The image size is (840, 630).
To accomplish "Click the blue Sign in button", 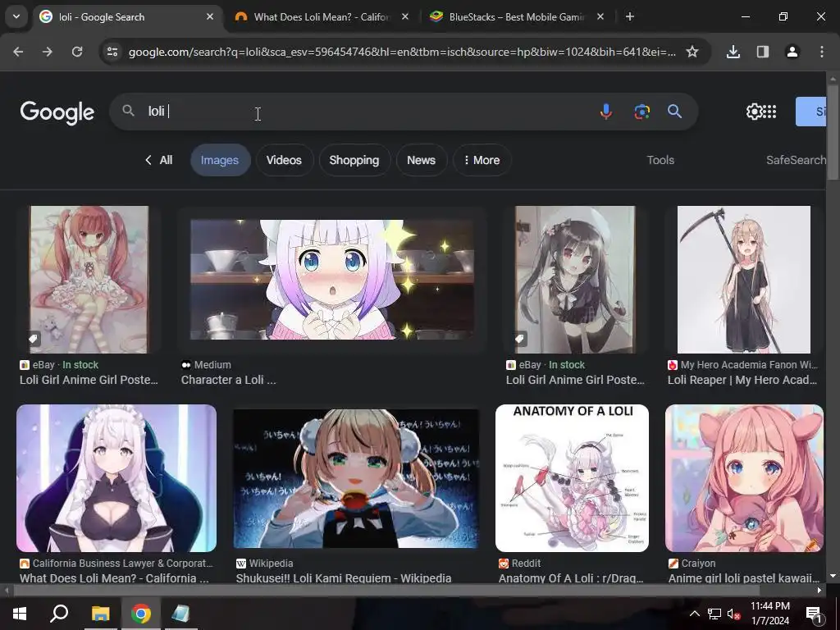I will tap(811, 112).
